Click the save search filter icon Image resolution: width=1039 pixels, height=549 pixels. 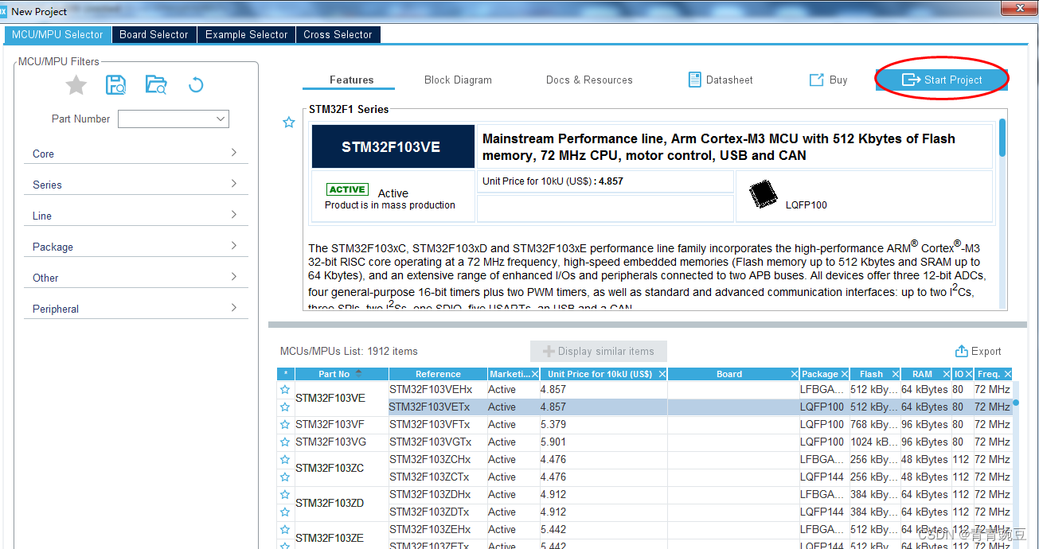click(x=116, y=85)
